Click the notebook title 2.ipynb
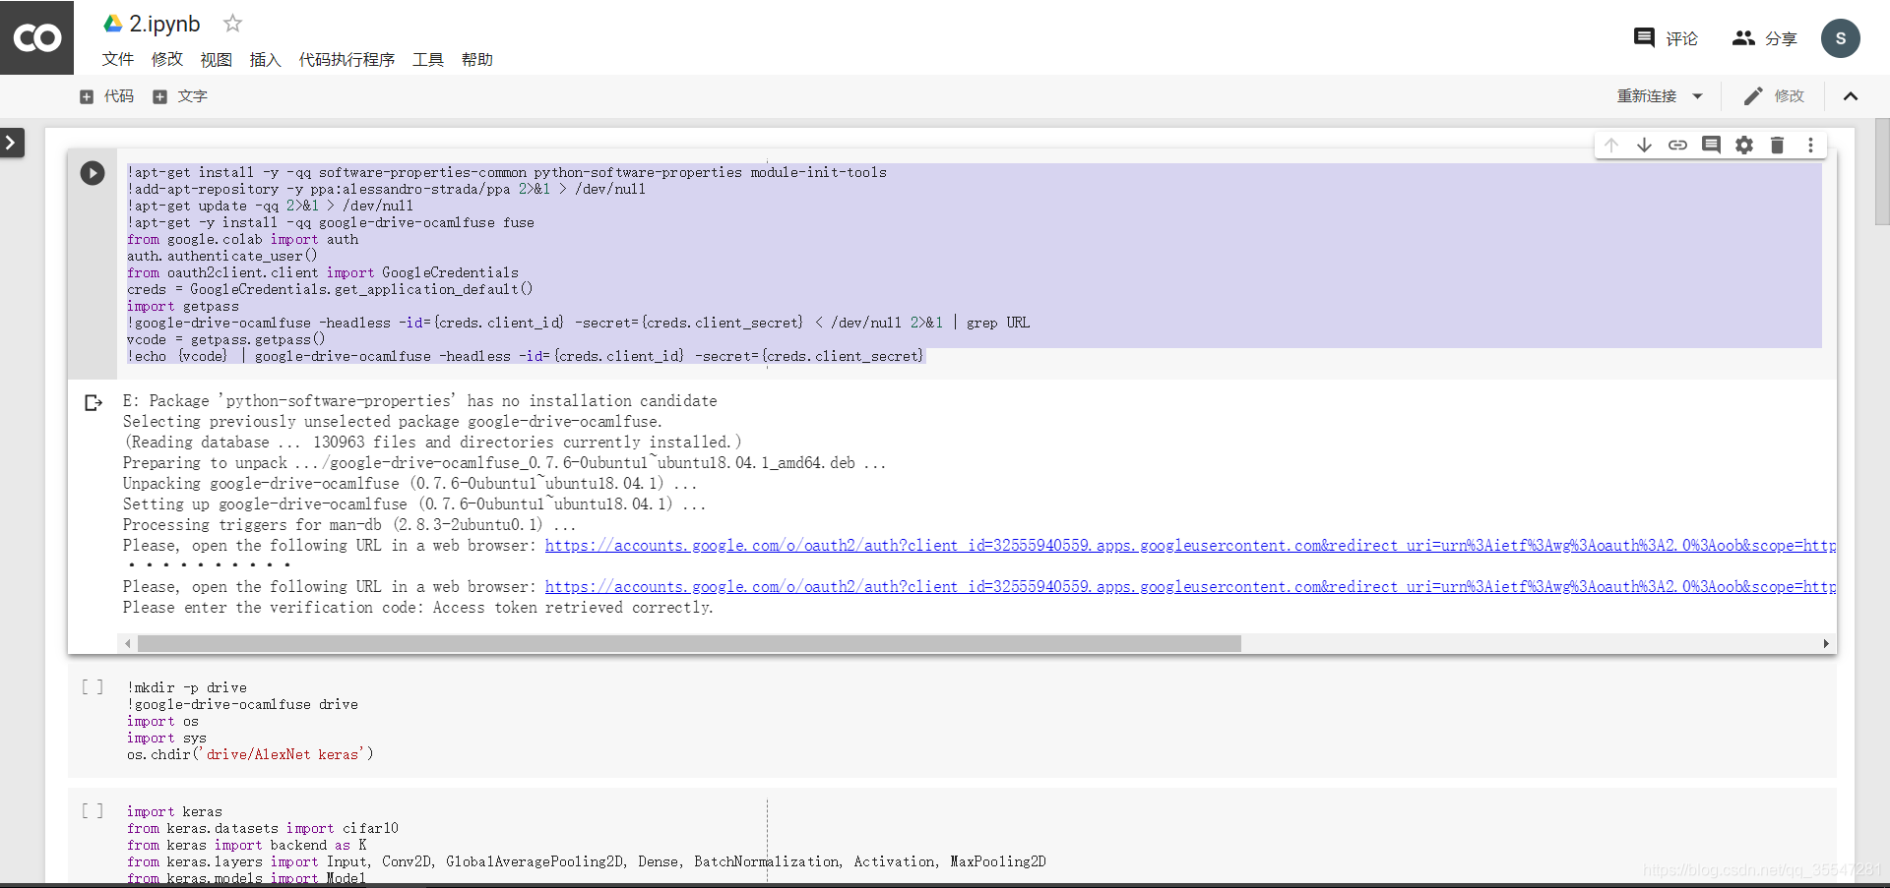The height and width of the screenshot is (888, 1890). [164, 24]
